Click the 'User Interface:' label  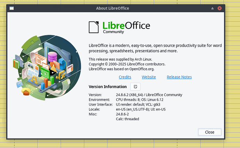pyautogui.click(x=101, y=104)
